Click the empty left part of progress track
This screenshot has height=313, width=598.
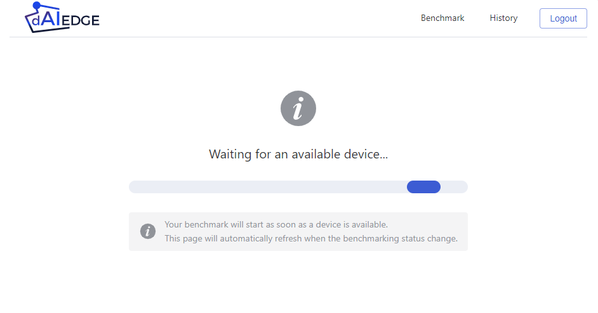[x=268, y=187]
